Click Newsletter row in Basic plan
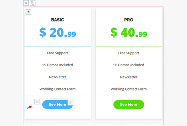 coord(57,77)
